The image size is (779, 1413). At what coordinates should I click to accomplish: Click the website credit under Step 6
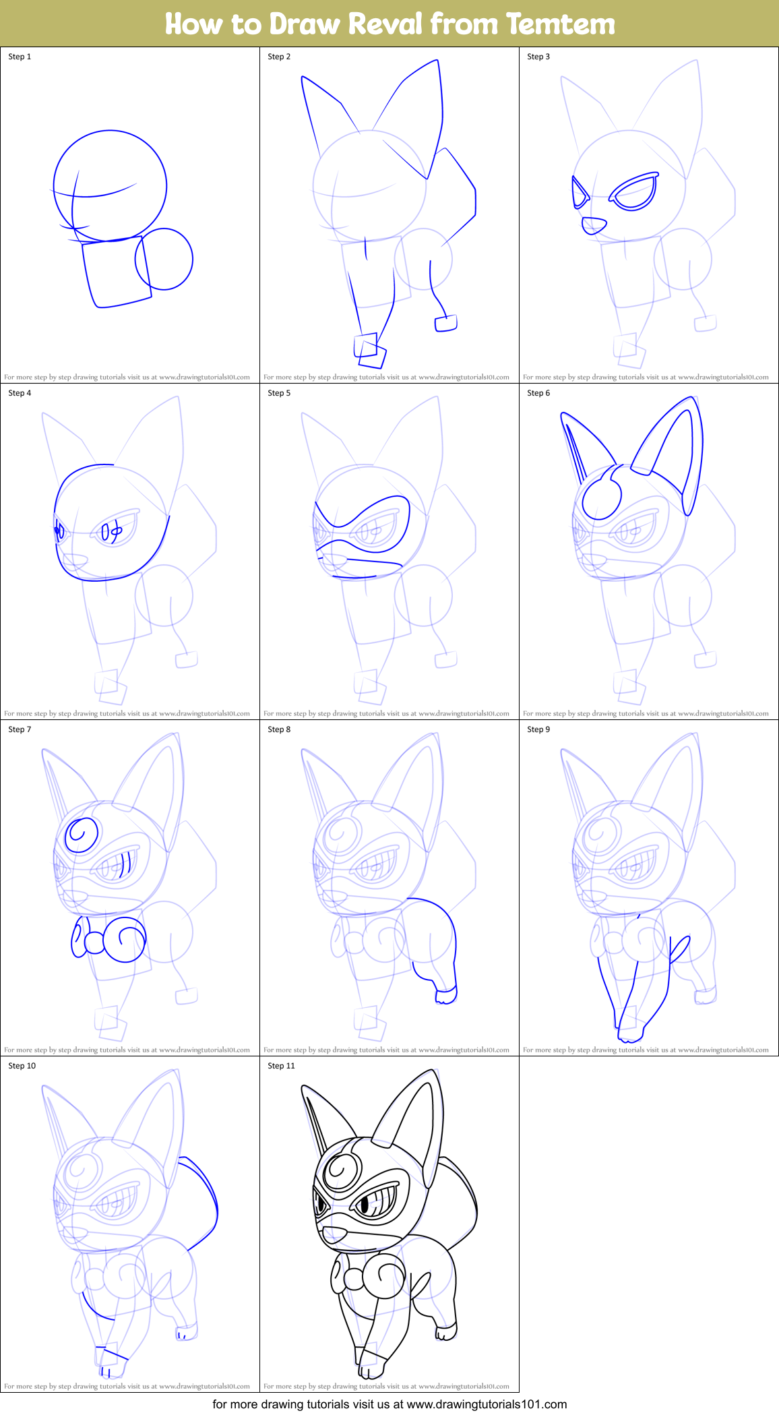pos(646,714)
